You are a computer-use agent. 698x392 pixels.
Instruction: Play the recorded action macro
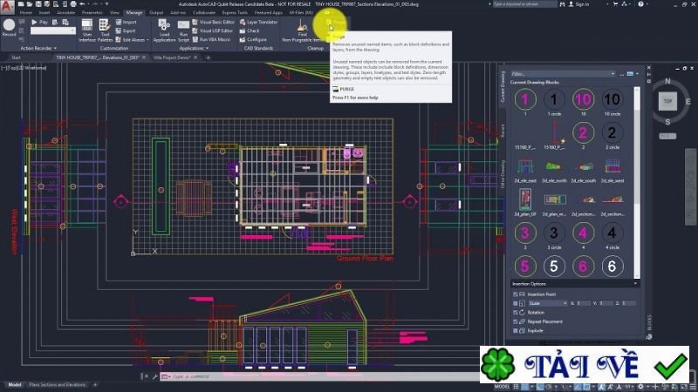point(39,22)
